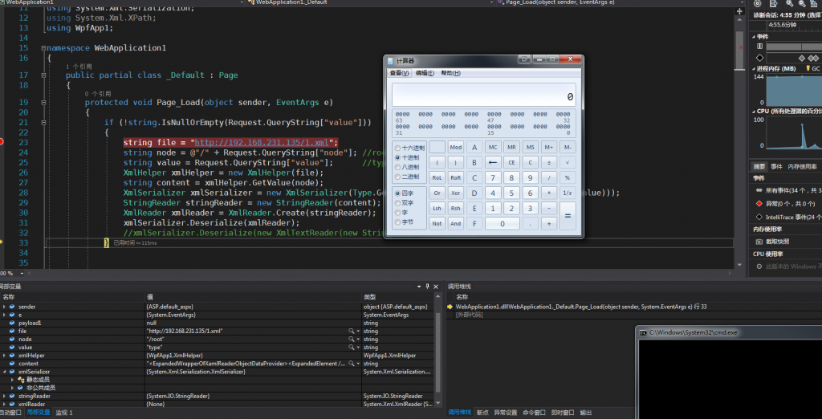The image size is (822, 419).
Task: Select hexadecimal (十六进制) radio button
Action: coord(398,148)
